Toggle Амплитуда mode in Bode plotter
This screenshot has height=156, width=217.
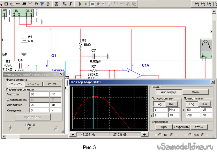[164, 92]
